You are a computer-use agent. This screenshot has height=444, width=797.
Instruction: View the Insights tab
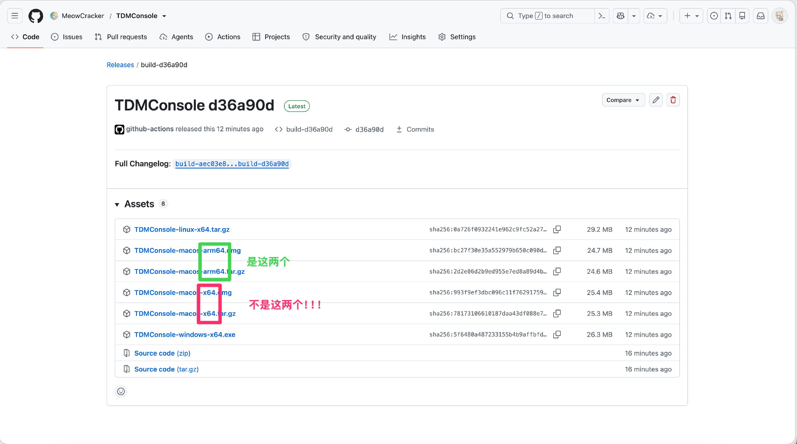[408, 37]
